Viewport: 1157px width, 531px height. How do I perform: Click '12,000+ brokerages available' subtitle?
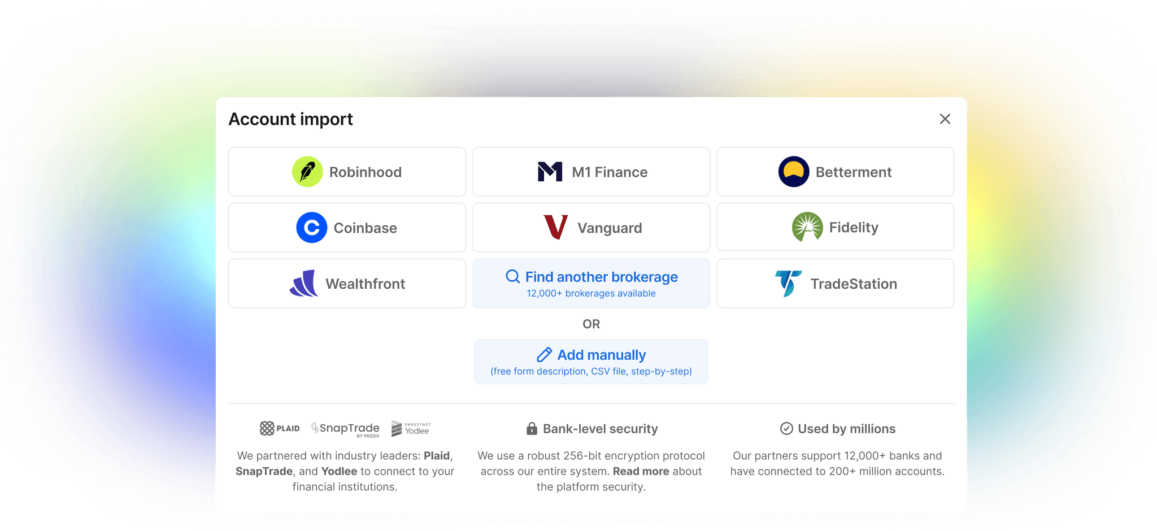pos(591,294)
